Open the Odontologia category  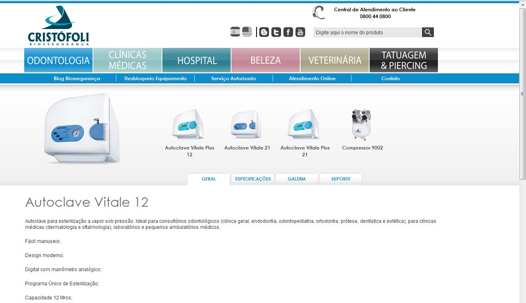(x=58, y=60)
